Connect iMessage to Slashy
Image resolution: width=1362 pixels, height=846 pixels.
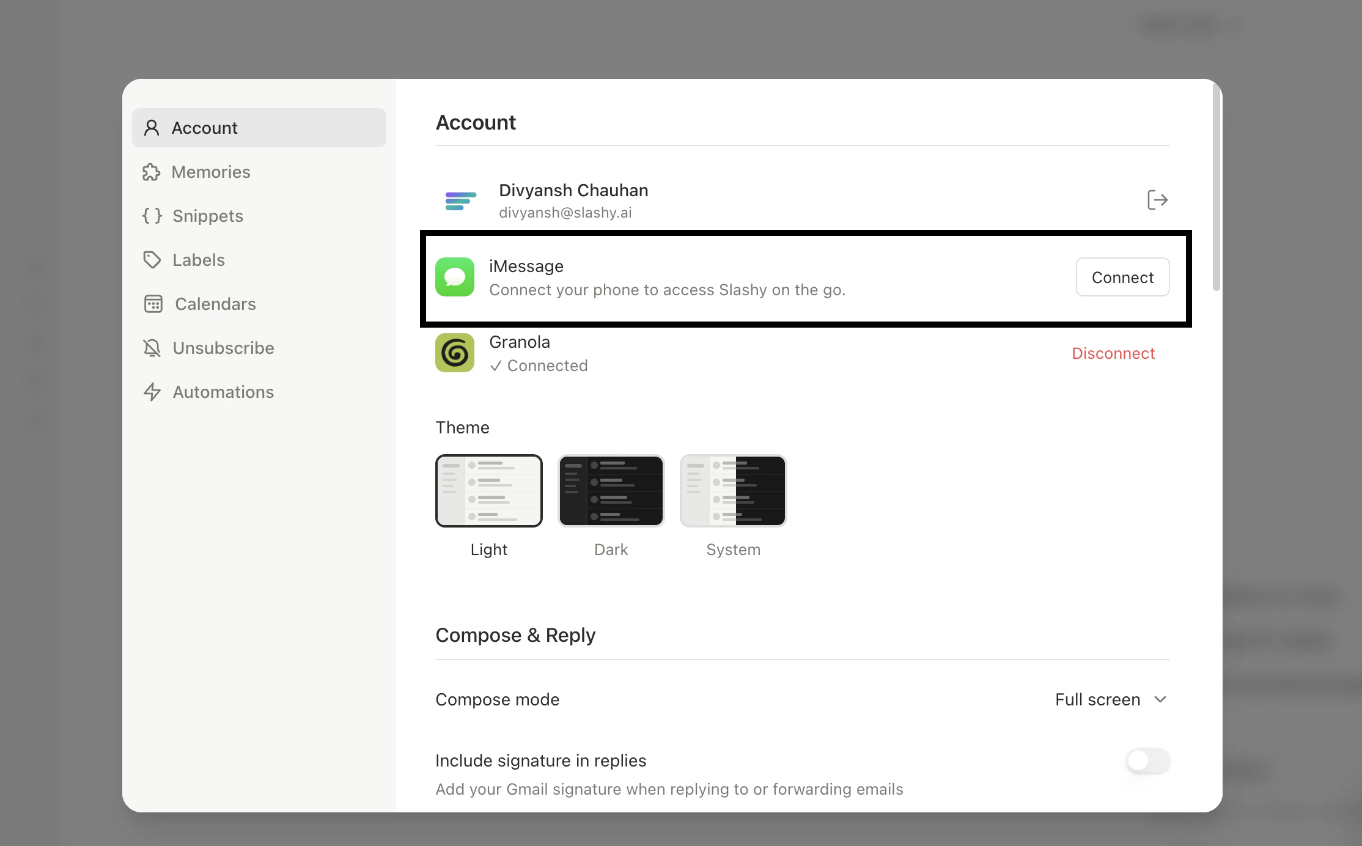[x=1123, y=277]
